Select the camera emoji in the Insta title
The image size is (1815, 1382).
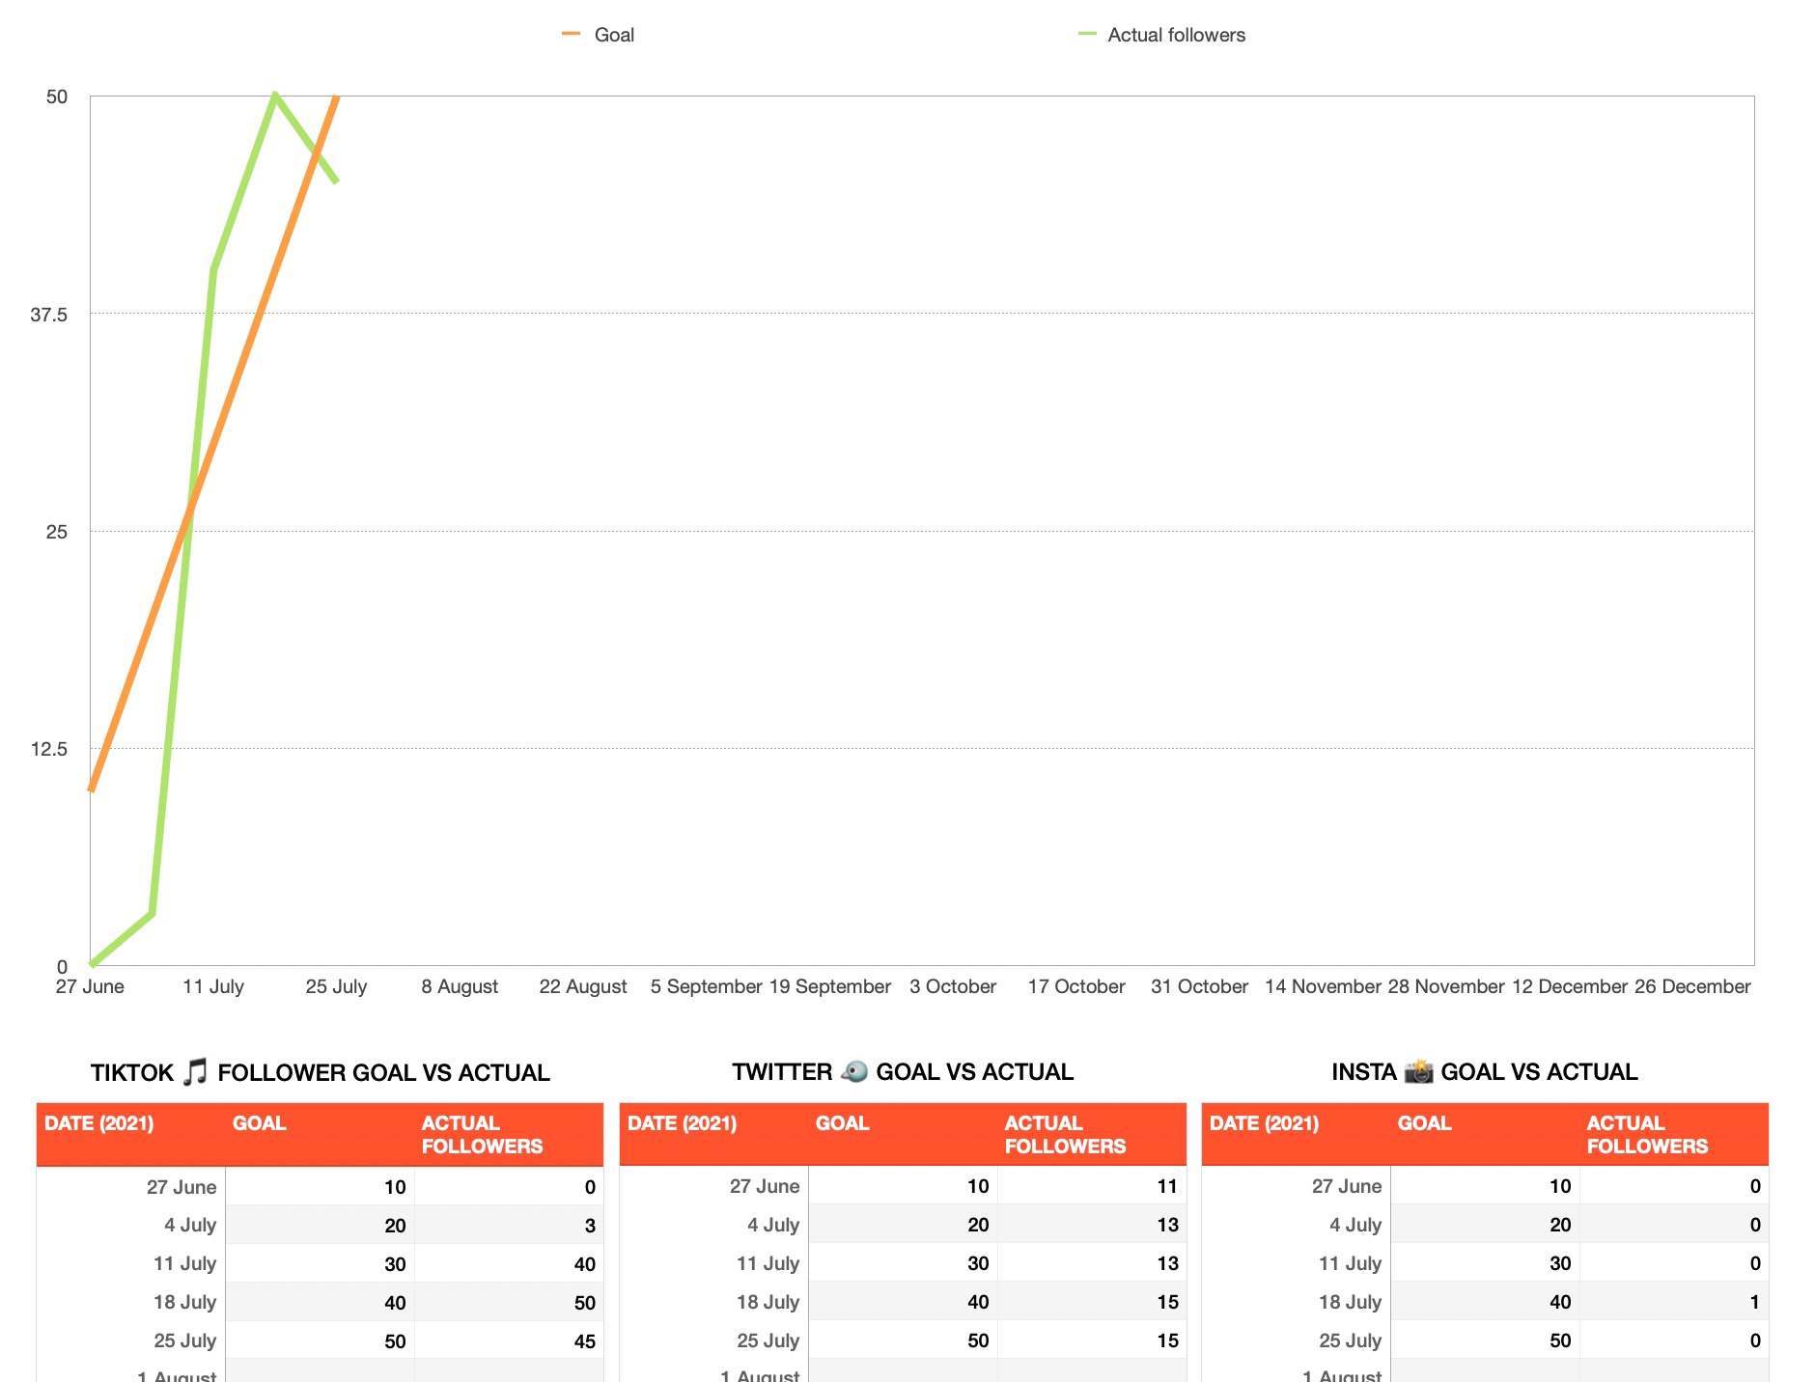click(x=1418, y=1071)
